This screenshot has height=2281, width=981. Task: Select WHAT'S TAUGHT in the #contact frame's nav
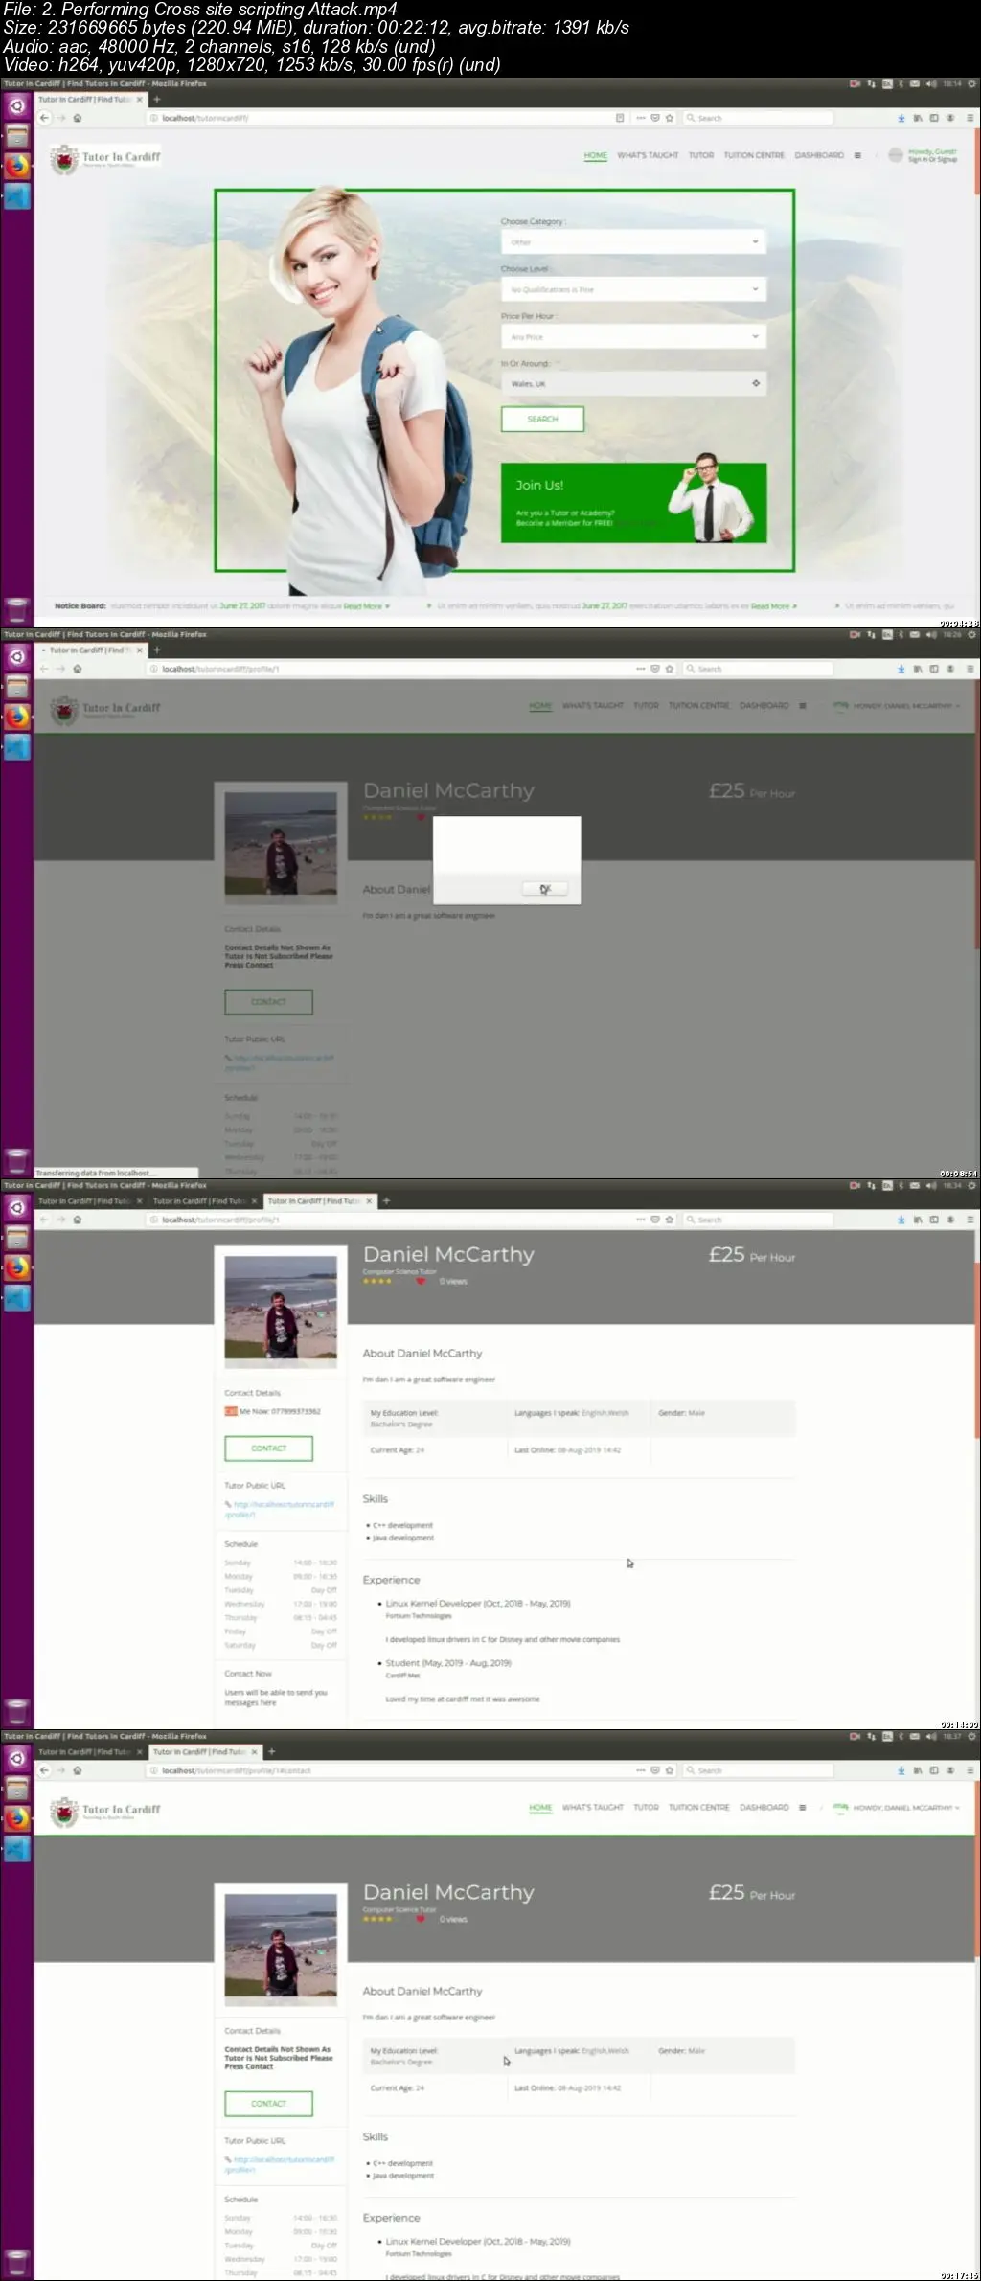pos(593,1808)
